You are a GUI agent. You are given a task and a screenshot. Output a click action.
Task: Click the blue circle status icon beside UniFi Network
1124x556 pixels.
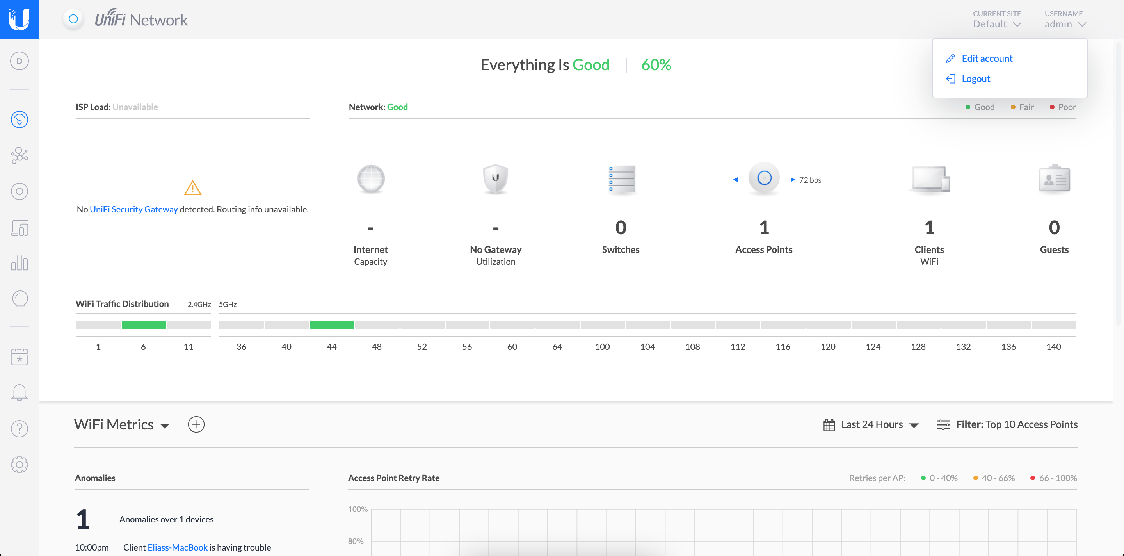(73, 19)
